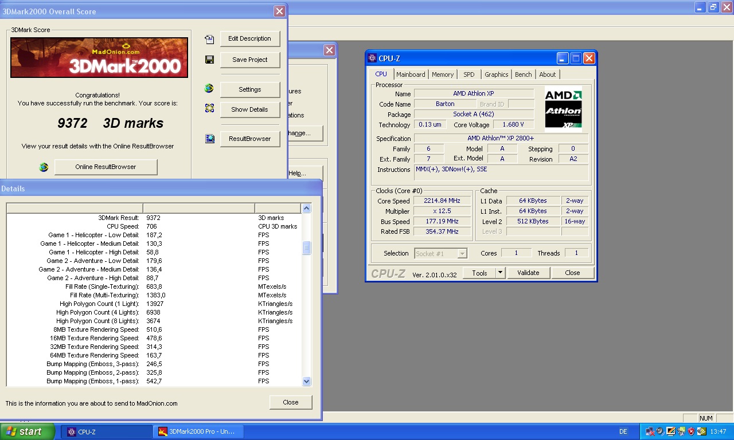Click the AMD Athlon XP logo in CPU-Z

pyautogui.click(x=563, y=109)
